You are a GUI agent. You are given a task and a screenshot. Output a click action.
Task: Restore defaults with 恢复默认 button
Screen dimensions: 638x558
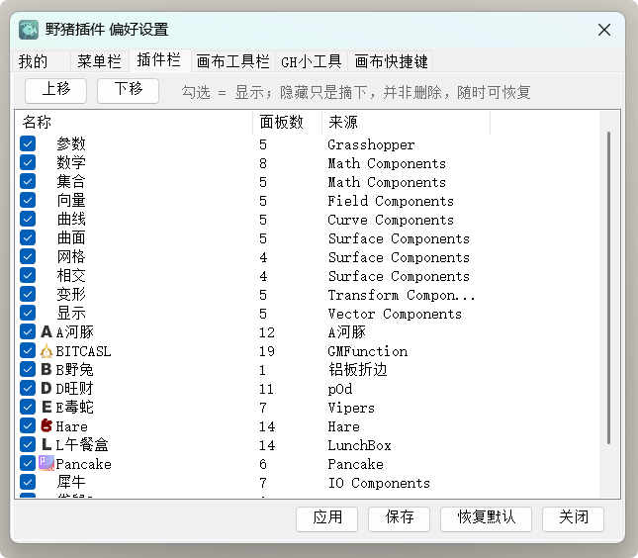click(486, 518)
